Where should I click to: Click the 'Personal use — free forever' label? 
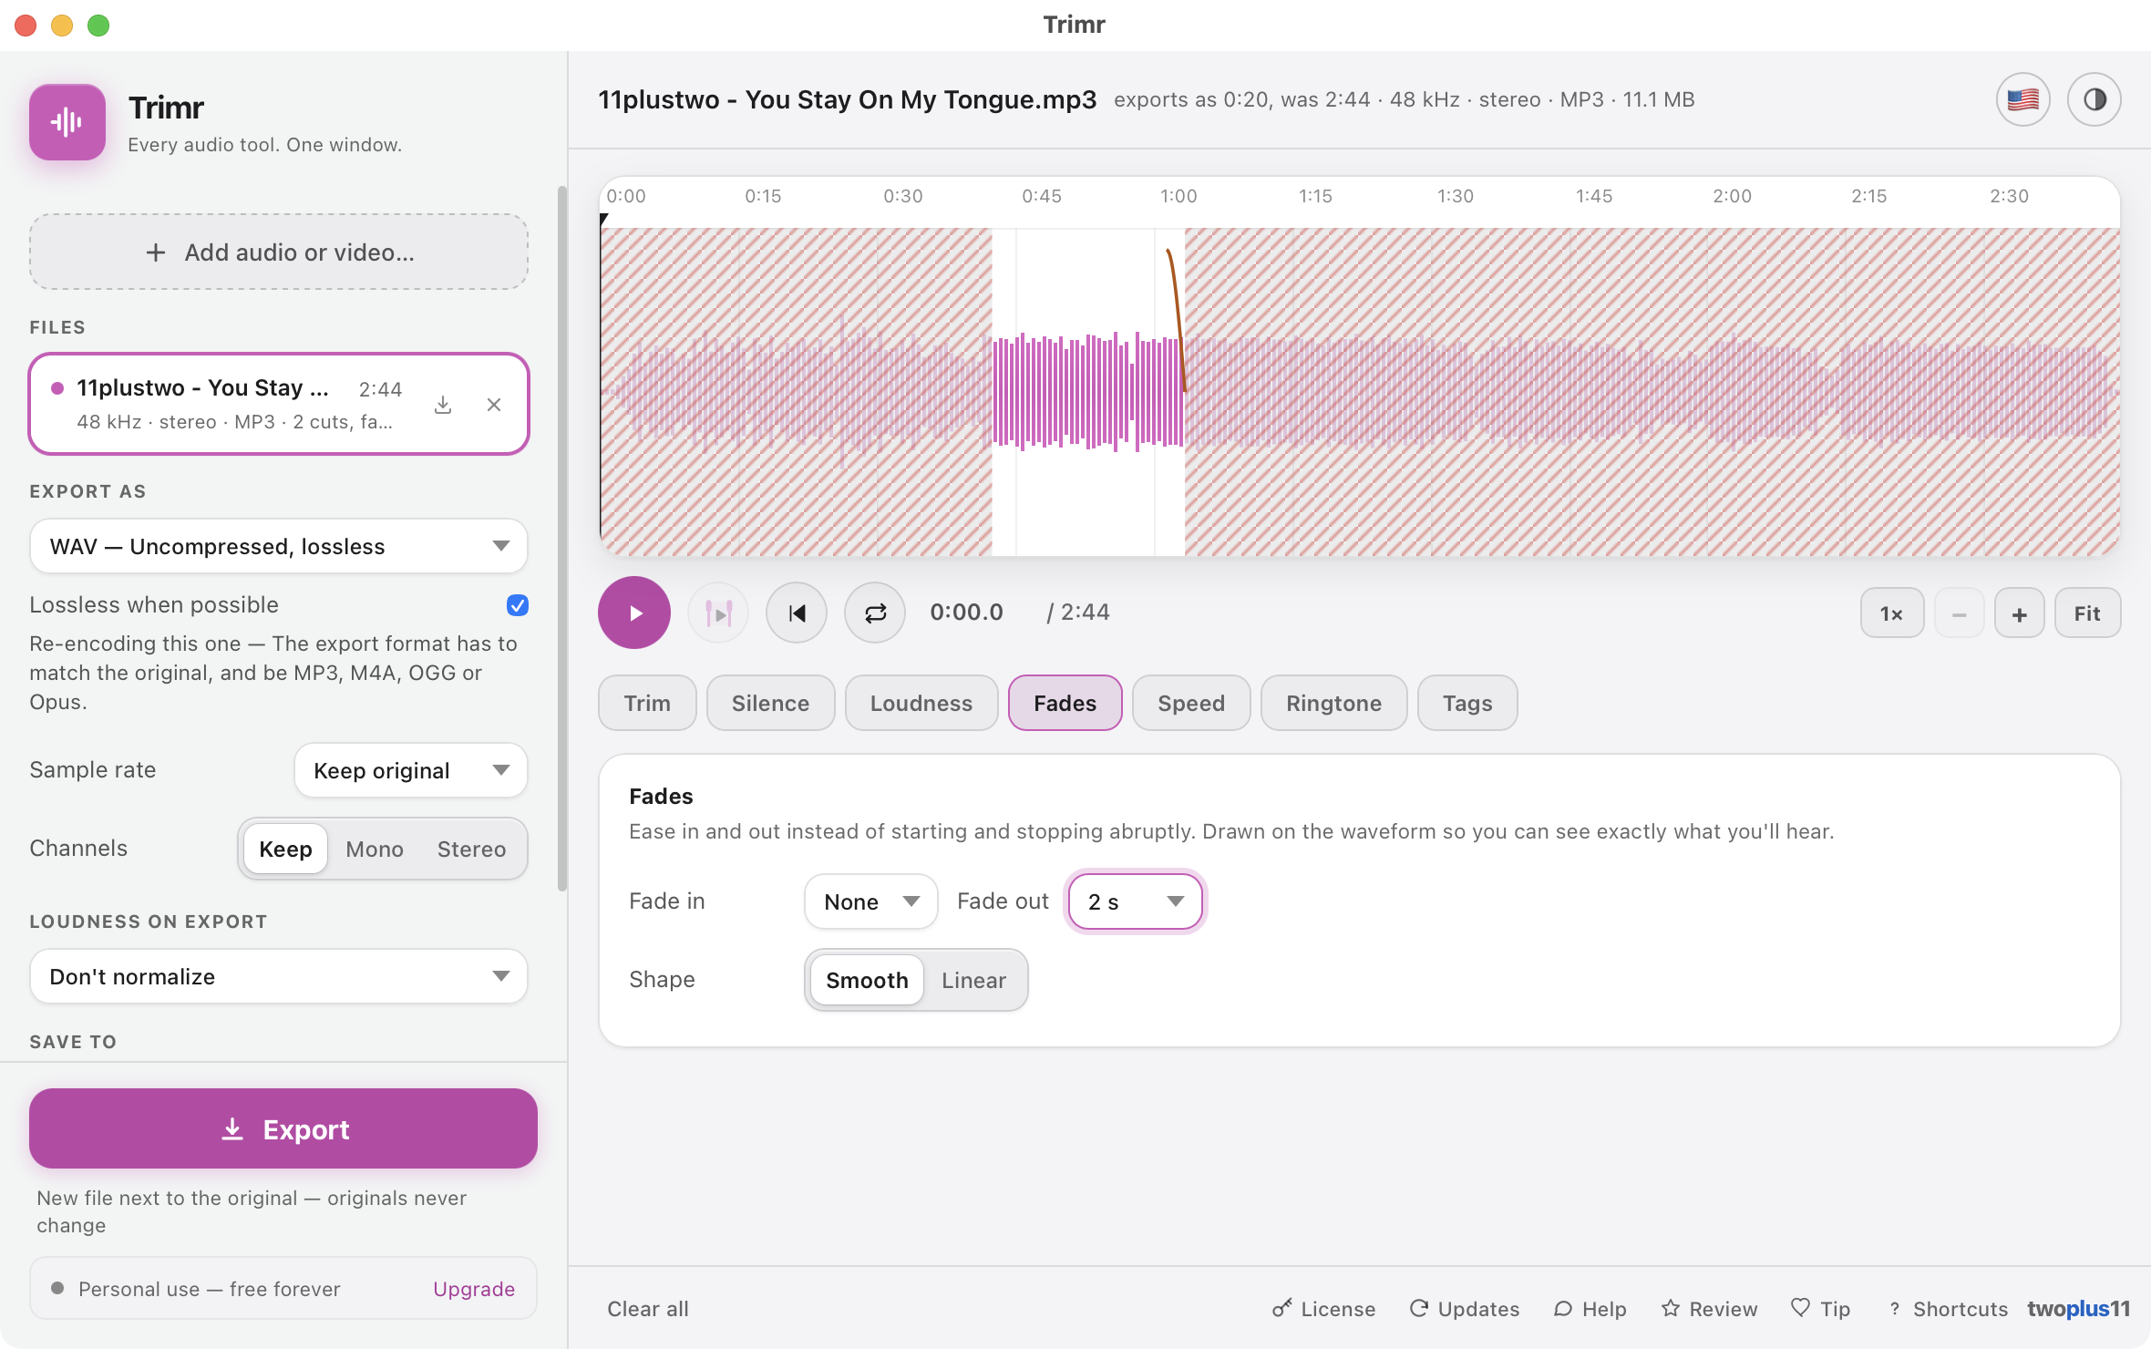tap(210, 1289)
